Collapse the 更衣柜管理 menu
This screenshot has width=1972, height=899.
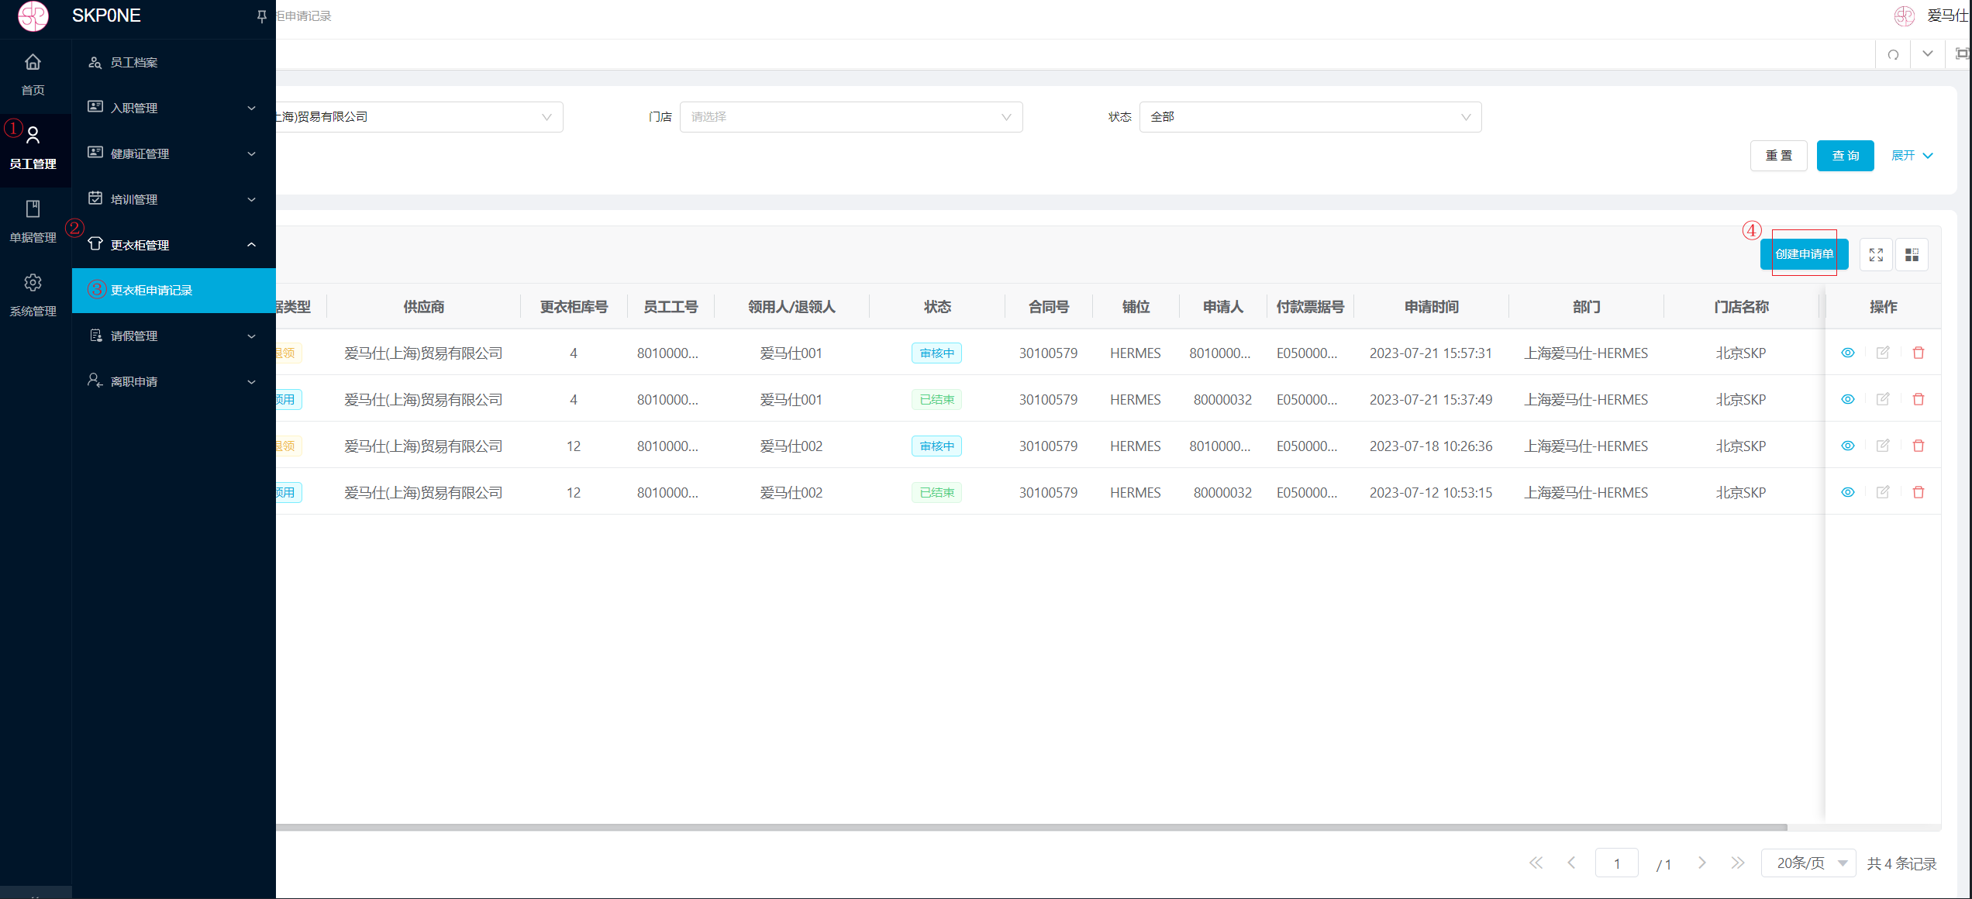pyautogui.click(x=174, y=245)
